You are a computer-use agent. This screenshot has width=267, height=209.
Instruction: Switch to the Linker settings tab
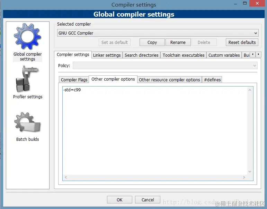pyautogui.click(x=107, y=55)
